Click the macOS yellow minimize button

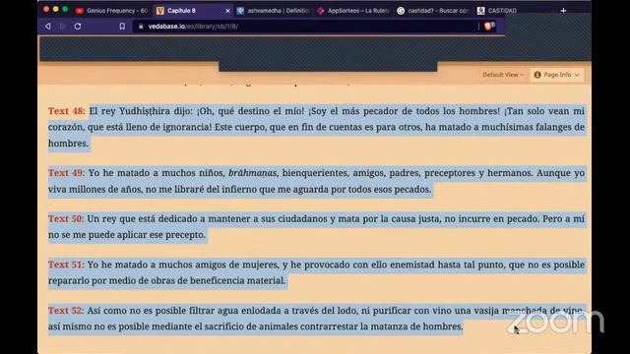[x=55, y=9]
